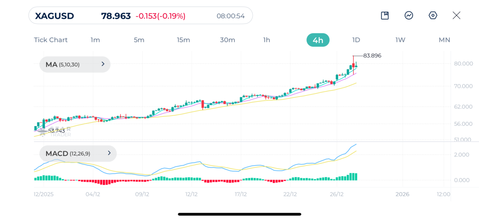Click the 53.743 low price label

pos(57,131)
